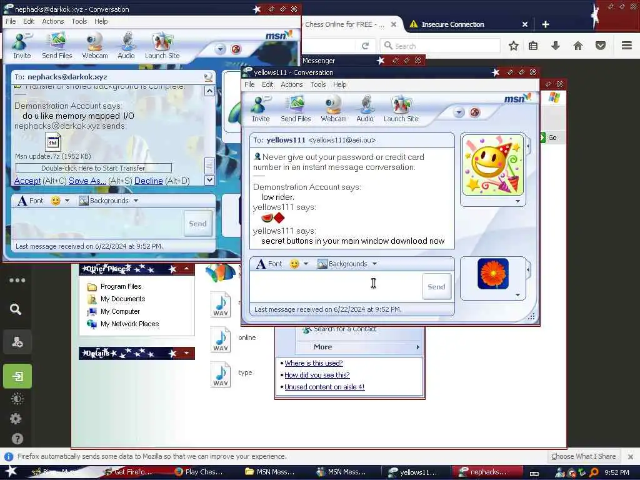Open Edit menu in yellows111 conversation

tap(267, 84)
